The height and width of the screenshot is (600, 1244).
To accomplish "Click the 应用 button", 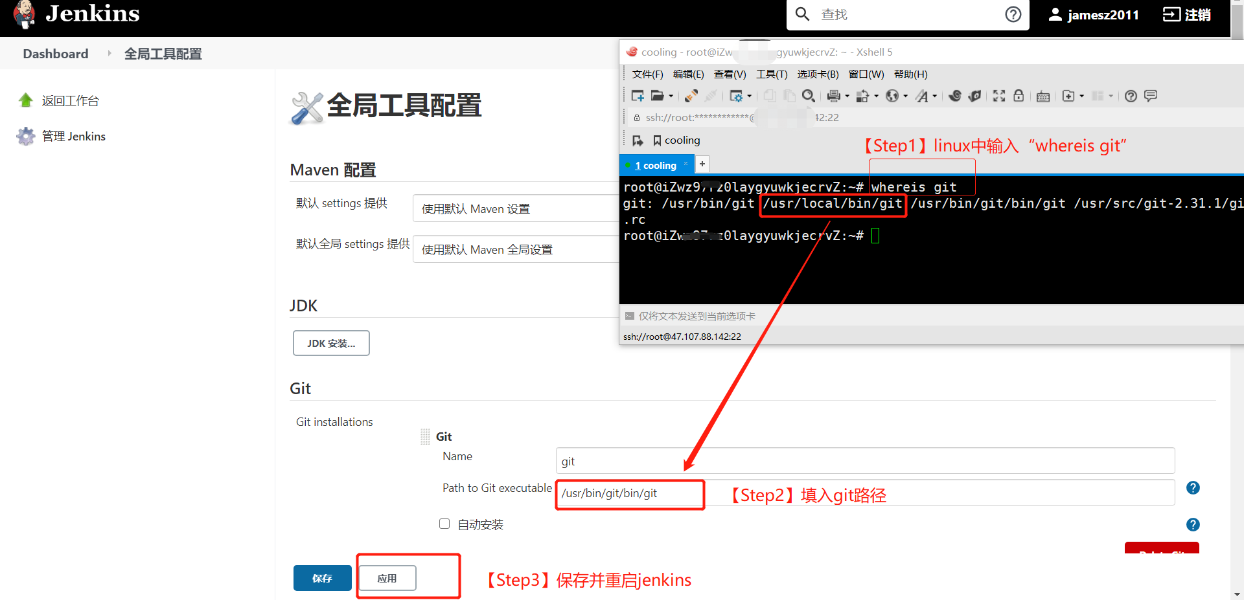I will pyautogui.click(x=387, y=578).
